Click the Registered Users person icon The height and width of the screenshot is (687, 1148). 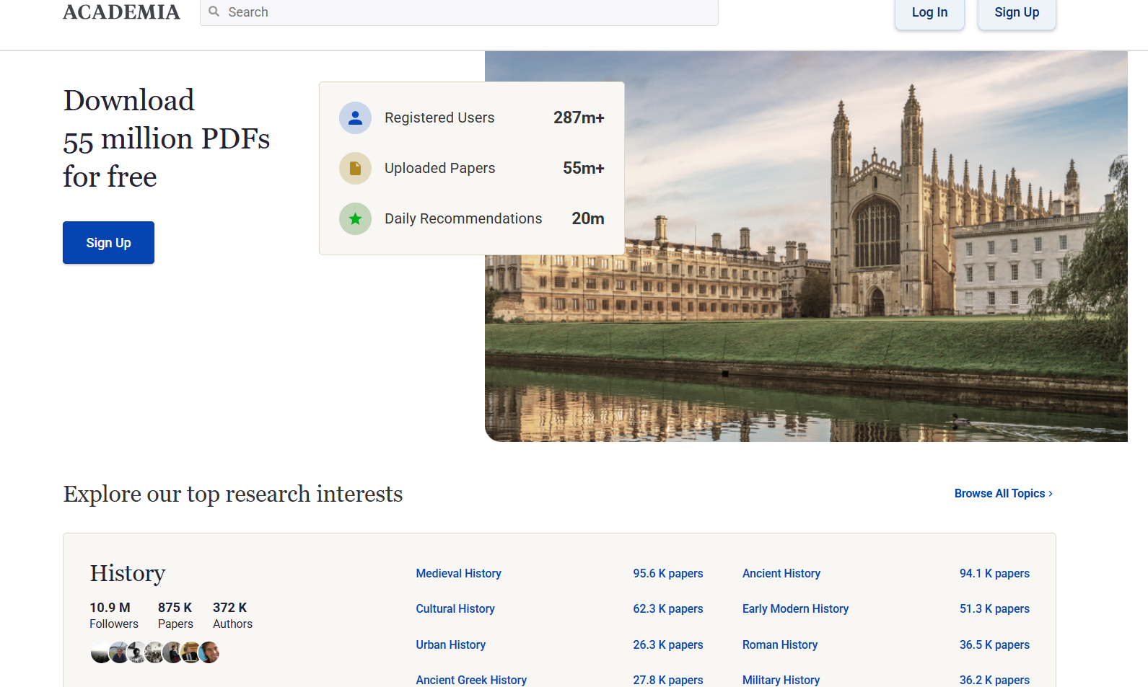(355, 118)
